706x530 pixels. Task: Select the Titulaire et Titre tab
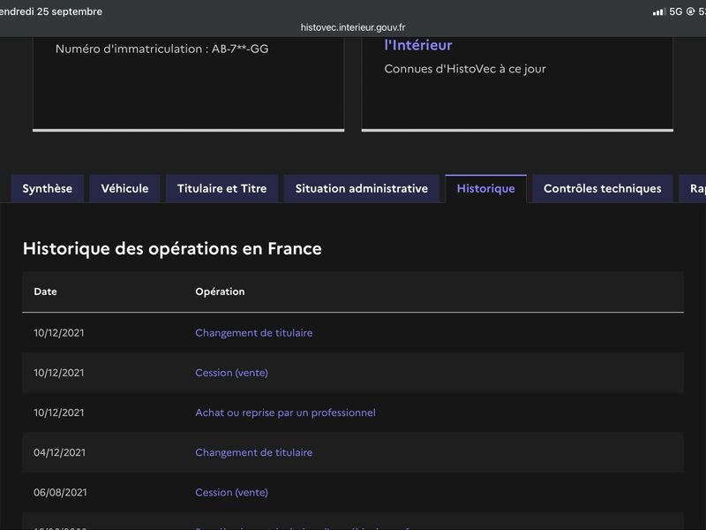[x=222, y=189]
